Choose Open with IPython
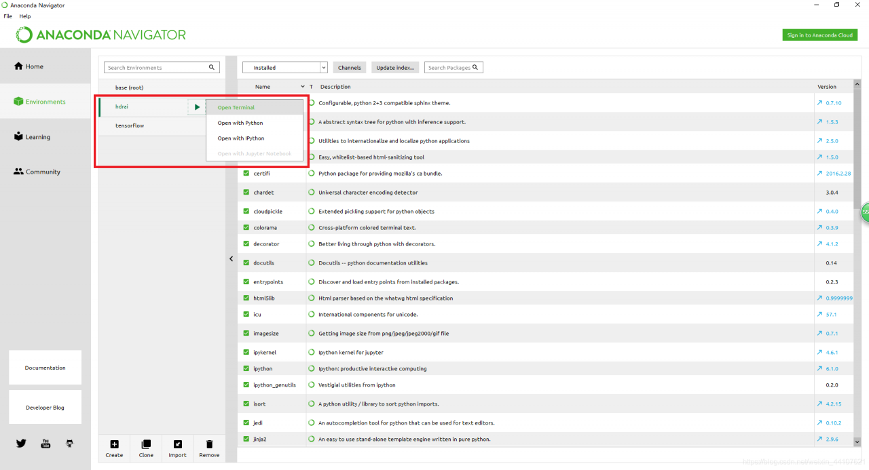This screenshot has height=470, width=869. tap(255, 138)
